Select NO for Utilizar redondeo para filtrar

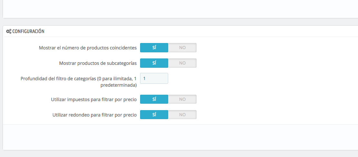click(182, 115)
